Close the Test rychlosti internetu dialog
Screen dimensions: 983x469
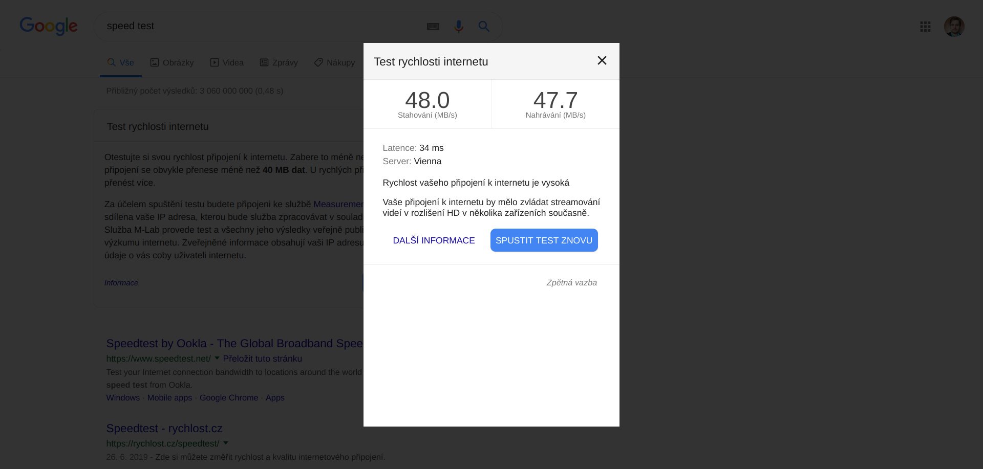pos(602,60)
